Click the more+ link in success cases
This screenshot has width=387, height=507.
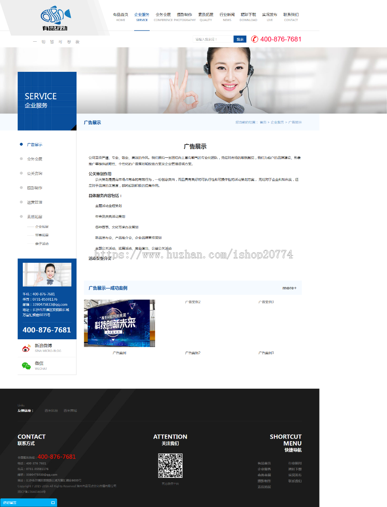(x=289, y=288)
